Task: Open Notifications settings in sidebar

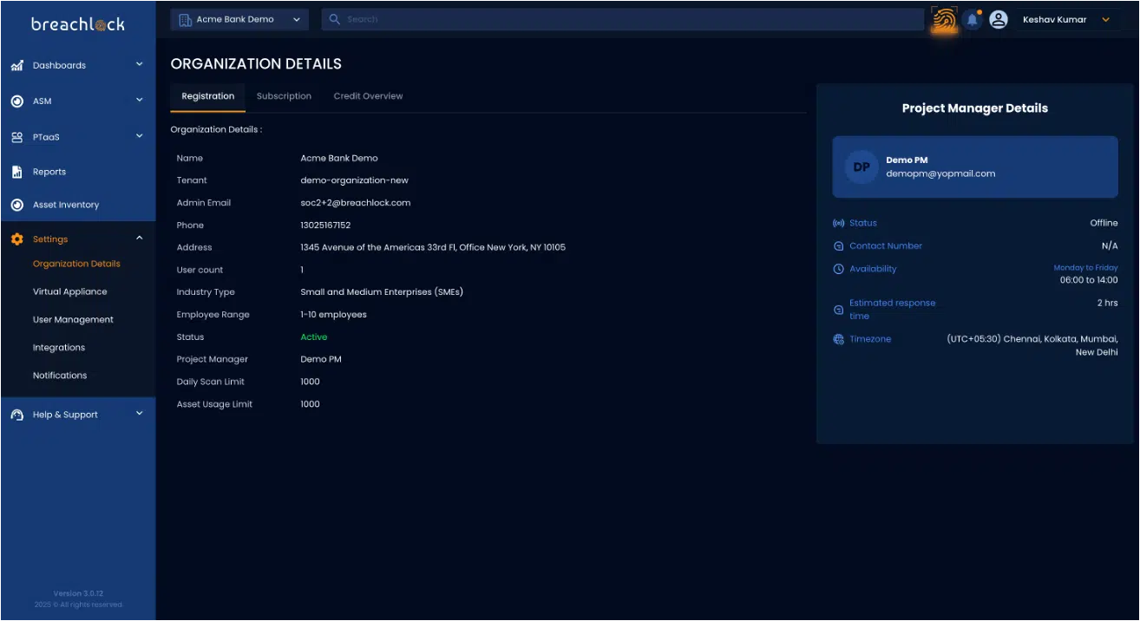Action: pos(60,376)
